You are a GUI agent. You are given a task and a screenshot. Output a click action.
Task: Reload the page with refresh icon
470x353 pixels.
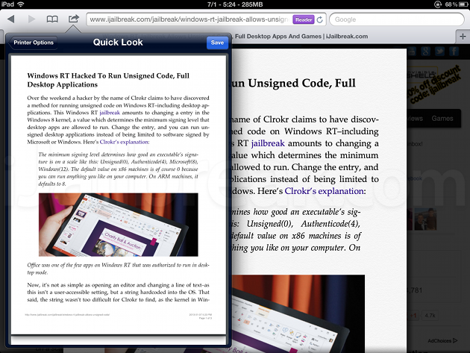(320, 19)
